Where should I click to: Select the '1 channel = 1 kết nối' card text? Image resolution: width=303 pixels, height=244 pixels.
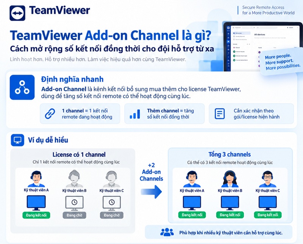coord(87,114)
